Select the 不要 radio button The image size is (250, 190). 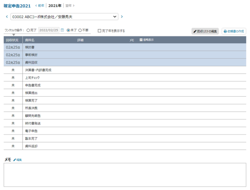point(80,30)
